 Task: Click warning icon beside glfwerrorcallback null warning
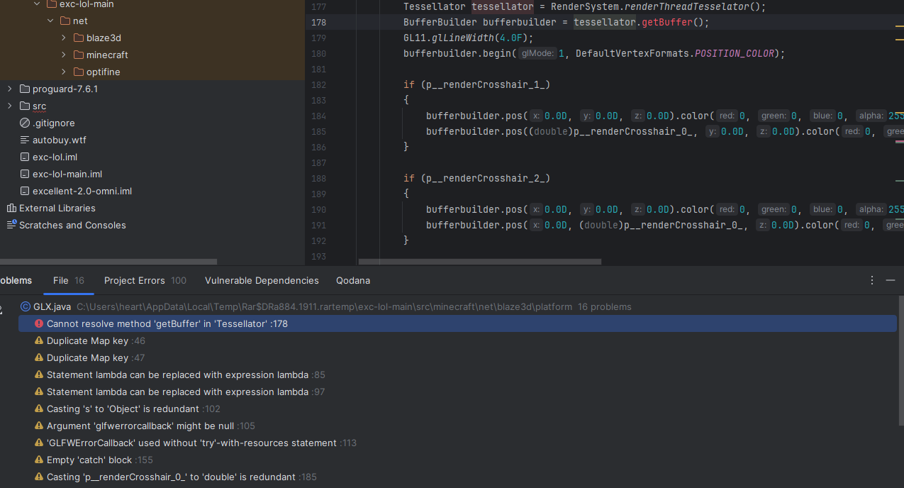(x=39, y=426)
